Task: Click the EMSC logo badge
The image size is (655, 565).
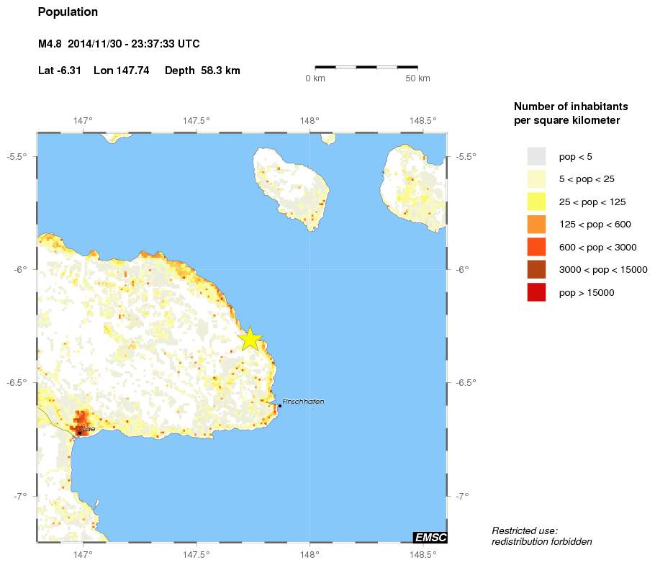Action: coord(430,538)
